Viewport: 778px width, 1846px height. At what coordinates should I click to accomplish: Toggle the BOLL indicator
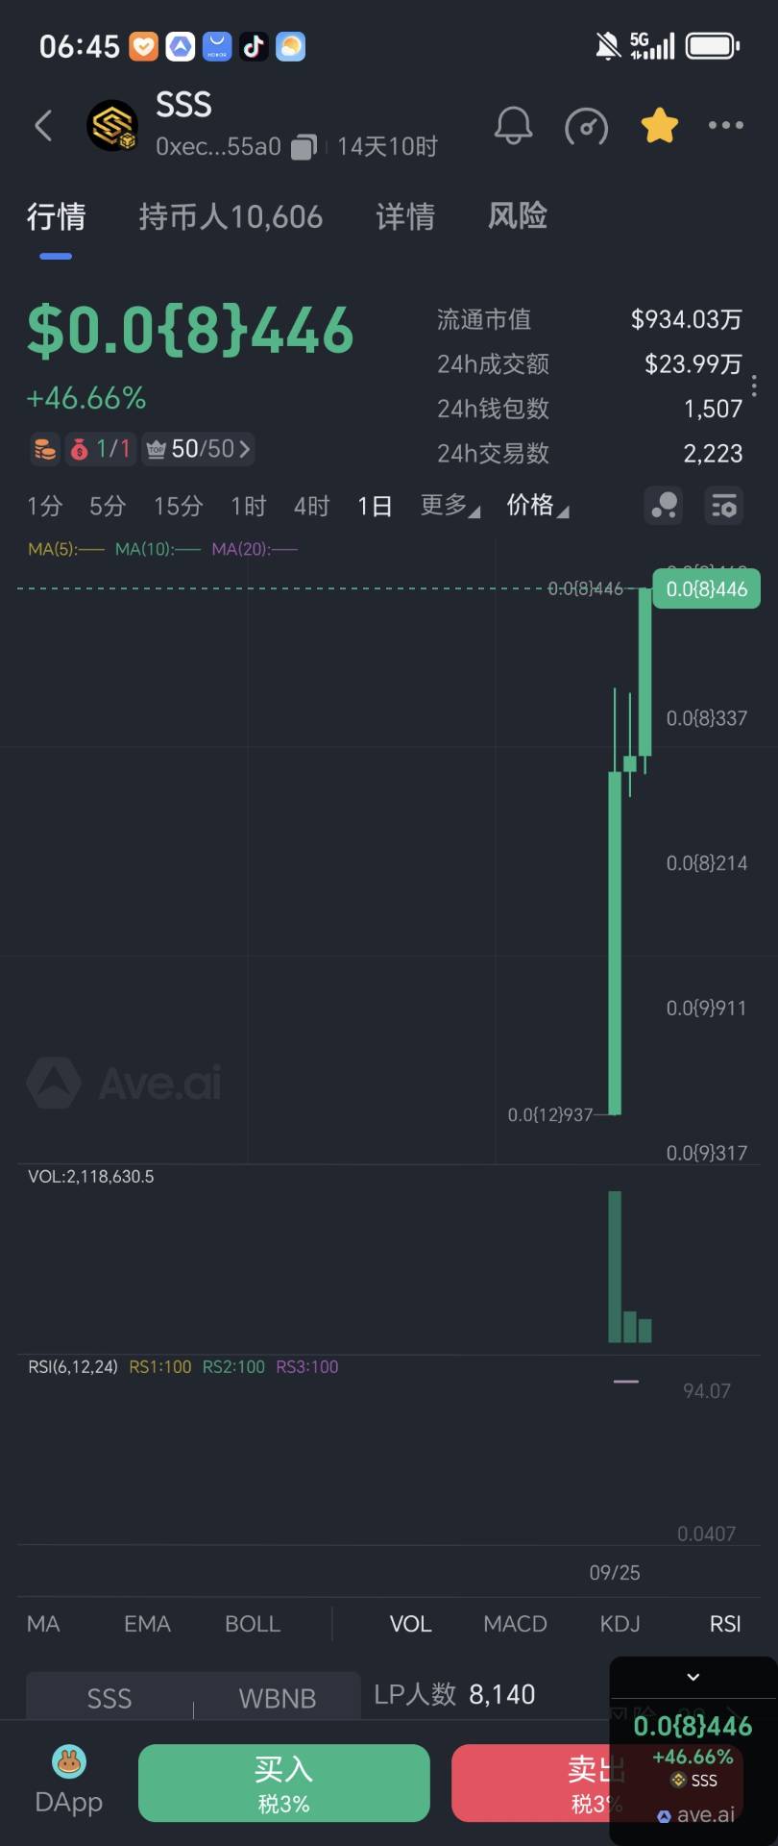click(253, 1624)
